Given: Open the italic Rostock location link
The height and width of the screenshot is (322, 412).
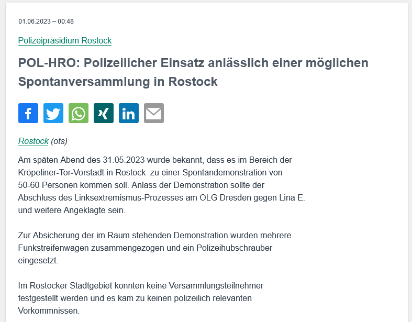Looking at the screenshot, I should (x=34, y=141).
